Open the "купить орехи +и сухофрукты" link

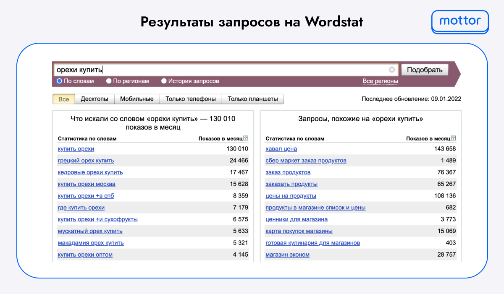tap(97, 219)
